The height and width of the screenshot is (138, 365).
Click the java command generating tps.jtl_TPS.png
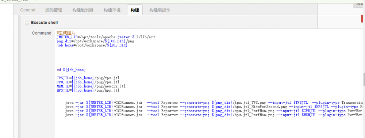click(214, 102)
